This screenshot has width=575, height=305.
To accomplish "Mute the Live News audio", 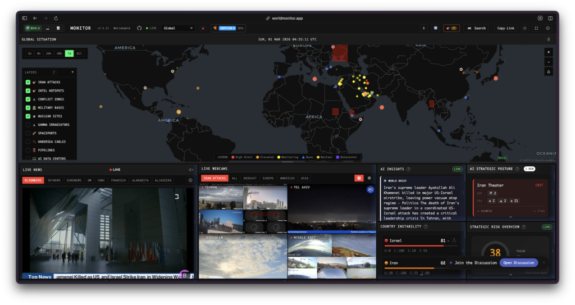I will (190, 169).
